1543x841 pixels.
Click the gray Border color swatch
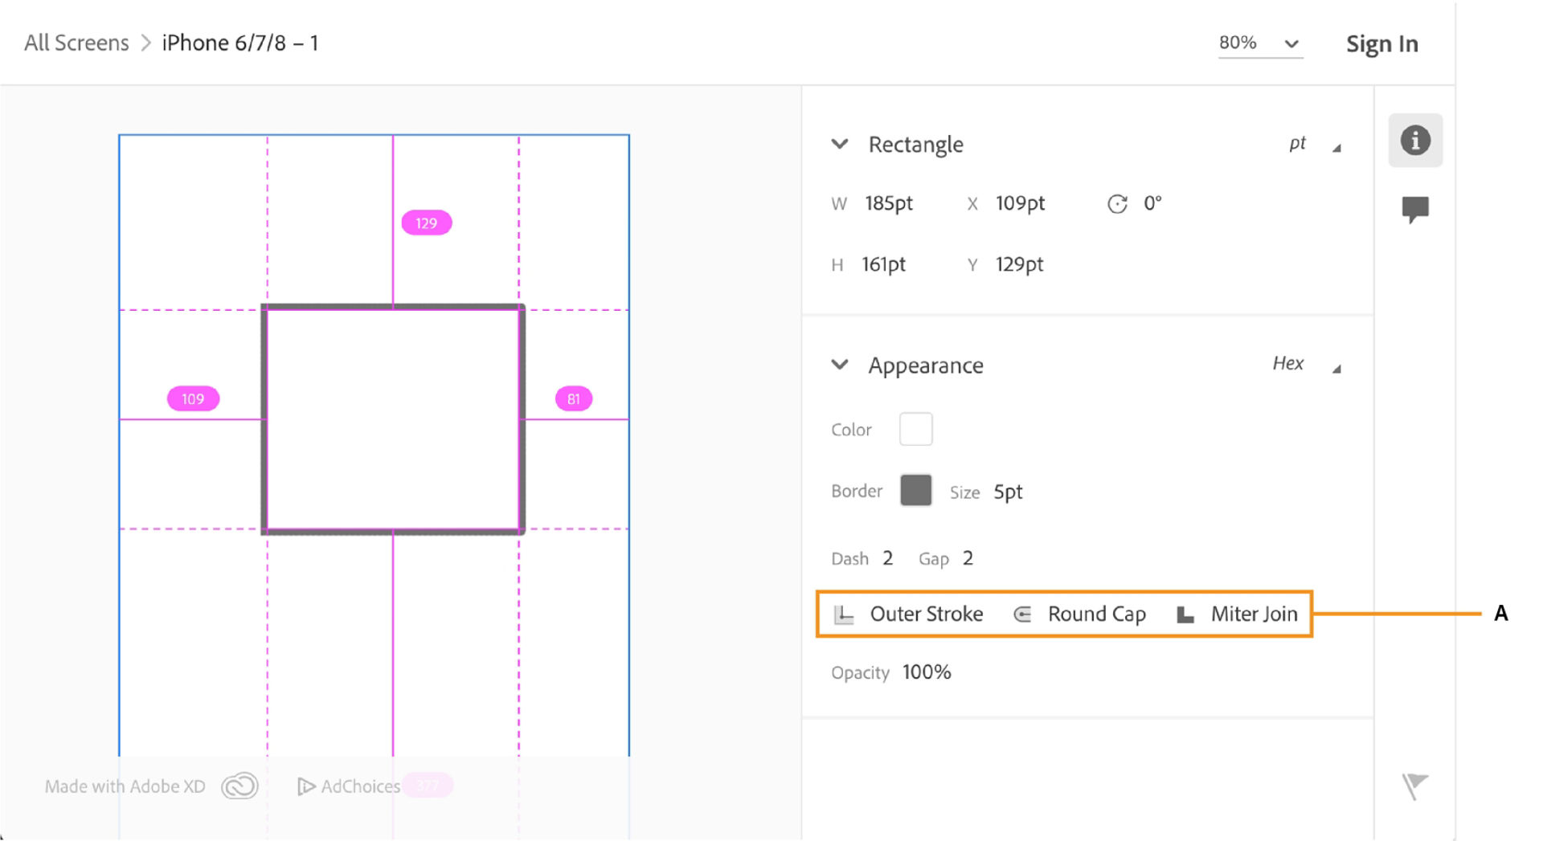tap(915, 490)
